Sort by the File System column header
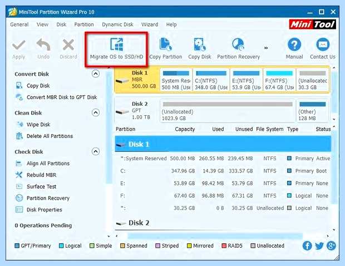The height and width of the screenshot is (266, 345). coord(270,129)
